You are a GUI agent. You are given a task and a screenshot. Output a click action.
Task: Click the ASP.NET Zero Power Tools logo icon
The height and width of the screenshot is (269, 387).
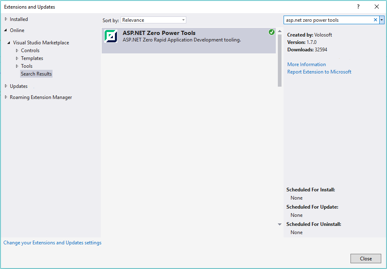(x=110, y=36)
